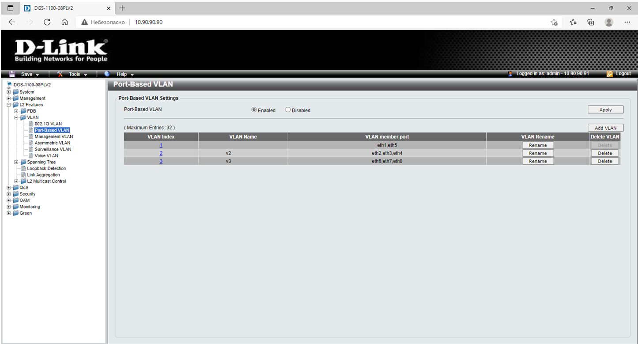This screenshot has height=344, width=638.
Task: Click the browser home icon
Action: [x=64, y=22]
